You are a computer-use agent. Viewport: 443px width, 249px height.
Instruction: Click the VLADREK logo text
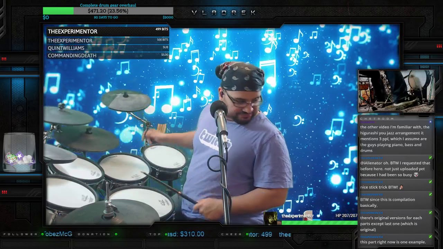224,12
